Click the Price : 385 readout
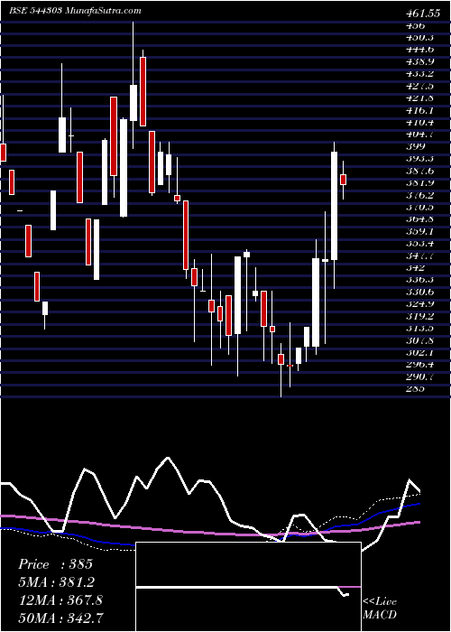The image size is (451, 632). tap(56, 564)
